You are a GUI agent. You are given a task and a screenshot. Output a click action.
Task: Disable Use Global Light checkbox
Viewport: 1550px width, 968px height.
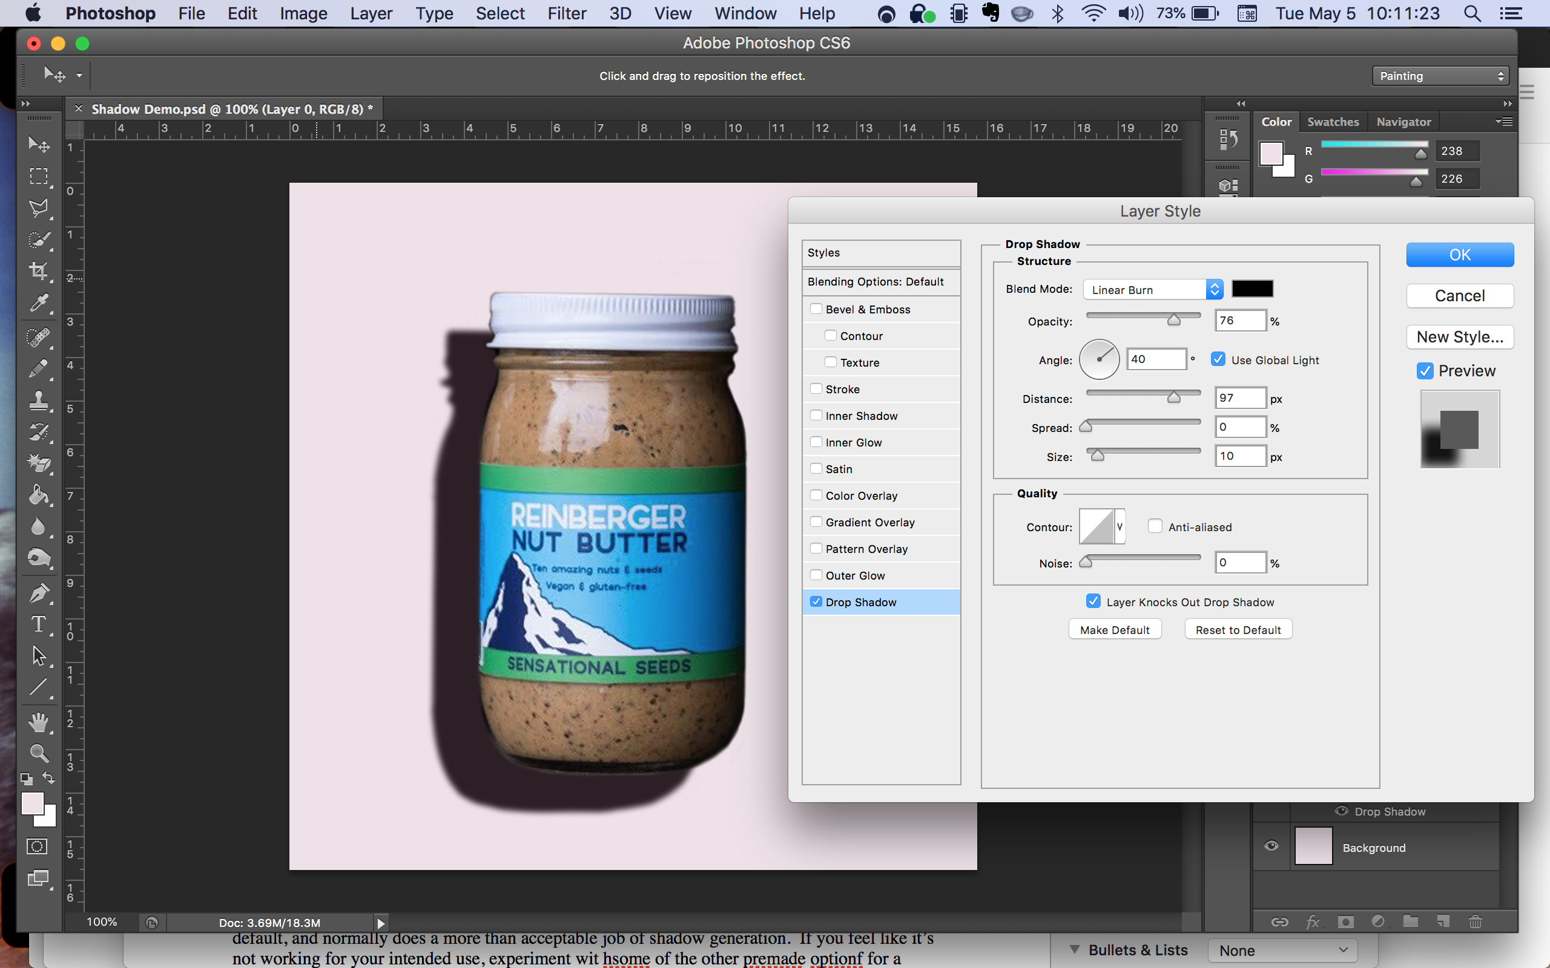pos(1218,360)
